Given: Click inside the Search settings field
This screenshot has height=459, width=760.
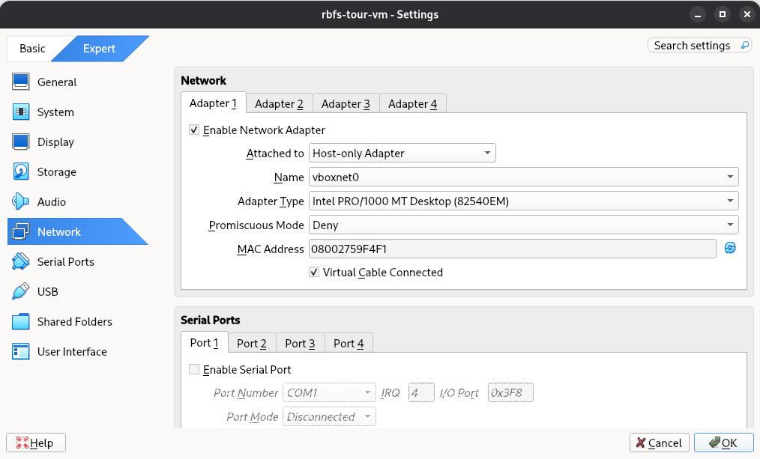Looking at the screenshot, I should [x=693, y=45].
